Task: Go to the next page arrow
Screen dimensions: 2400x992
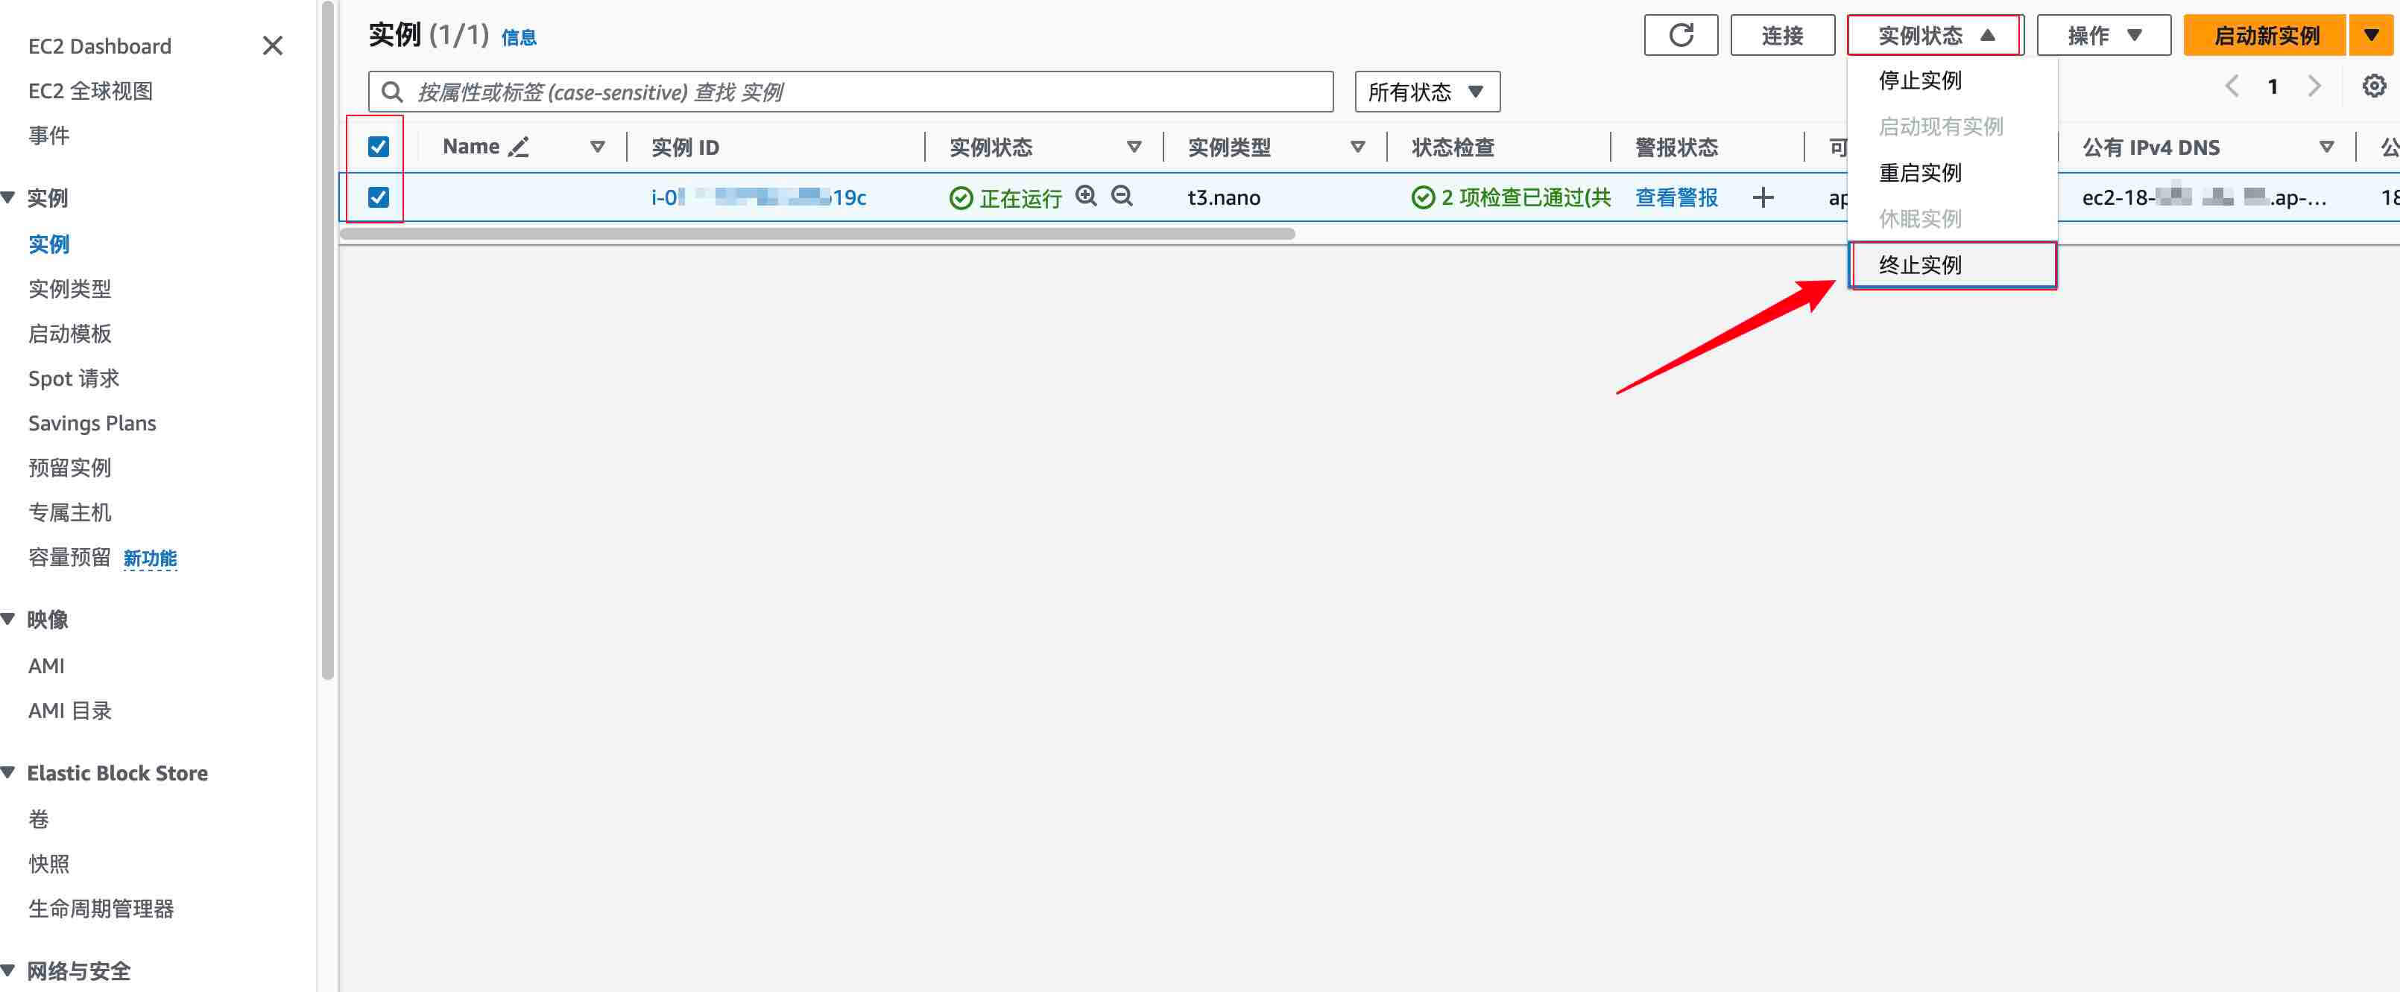Action: tap(2314, 86)
